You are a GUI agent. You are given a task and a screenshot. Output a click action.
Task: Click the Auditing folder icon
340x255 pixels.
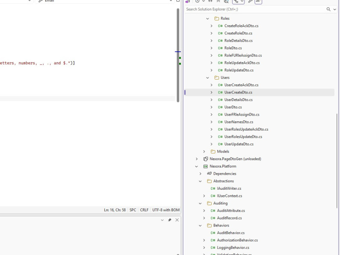(209, 203)
